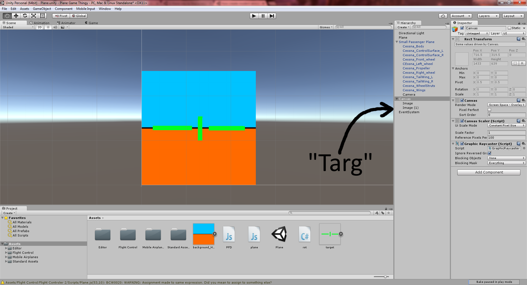Toggle Ignore Reversed Graphics checkbox
Image resolution: width=527 pixels, height=285 pixels.
point(489,153)
